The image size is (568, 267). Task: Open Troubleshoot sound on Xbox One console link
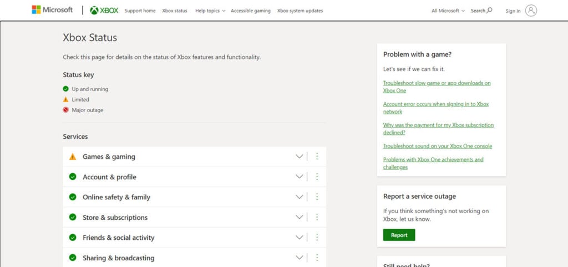click(x=438, y=146)
